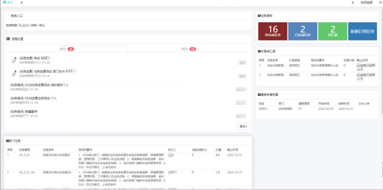Click broken image icon in 超期20天 row
The width and height of the screenshot is (383, 190).
(x=358, y=65)
